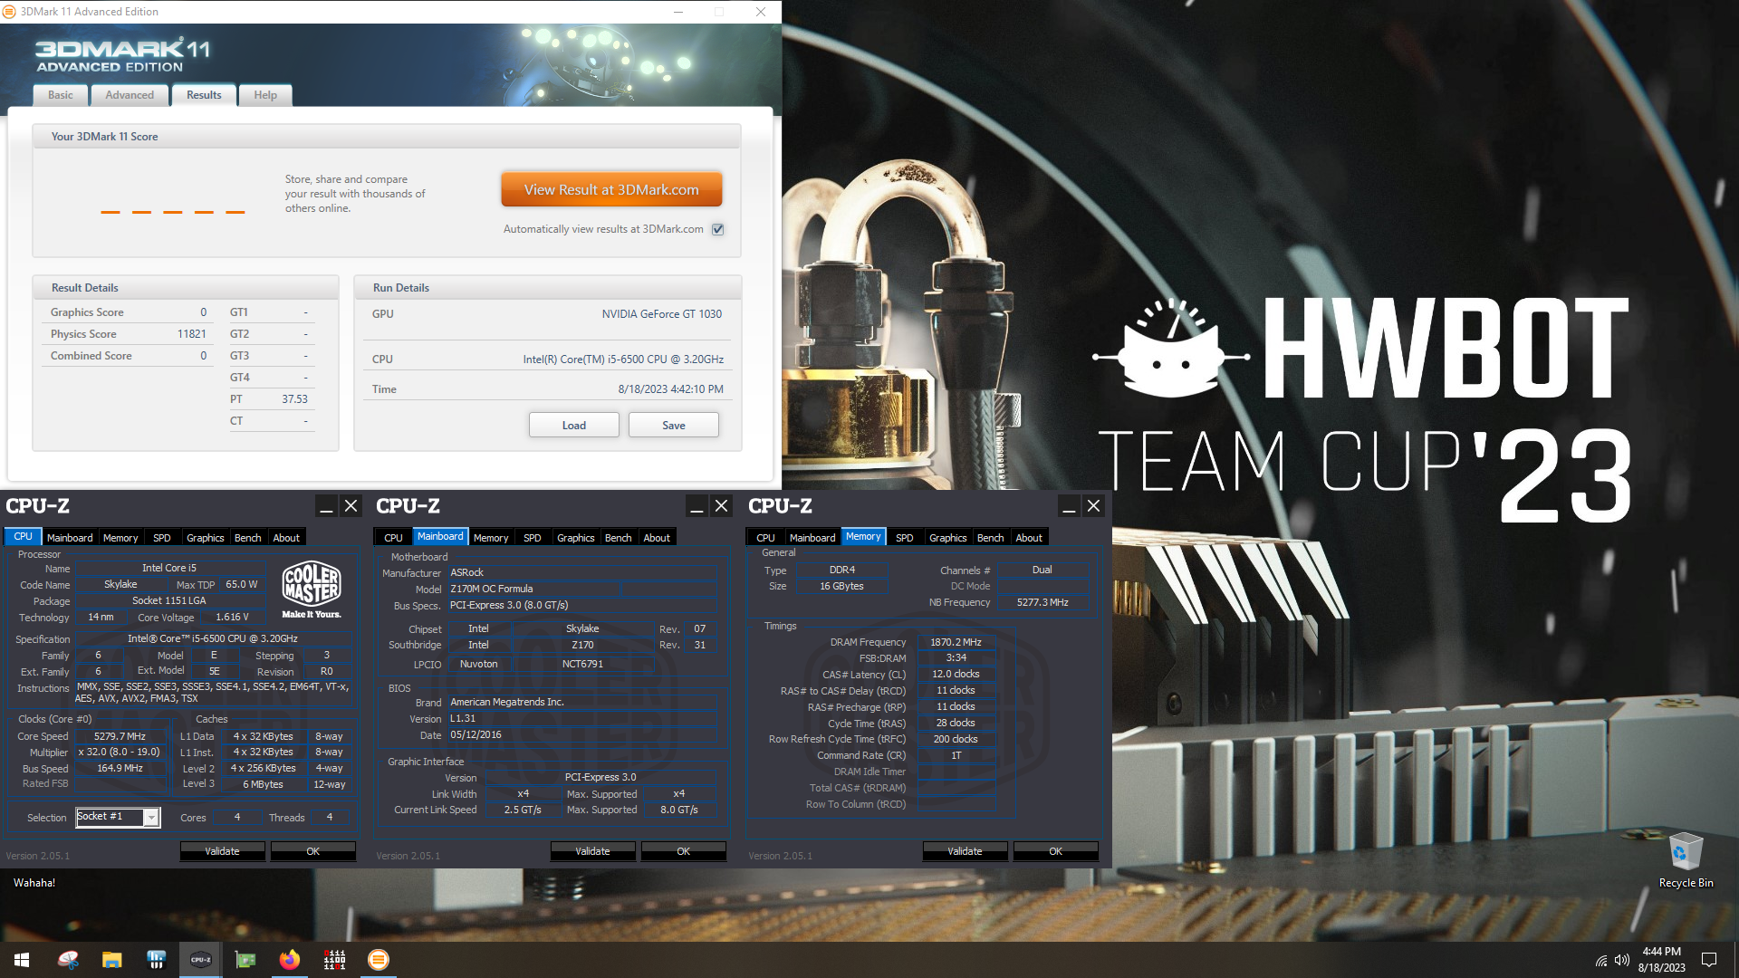
Task: Open Bench tab in Mainboard CPU-Z window
Action: tap(619, 538)
